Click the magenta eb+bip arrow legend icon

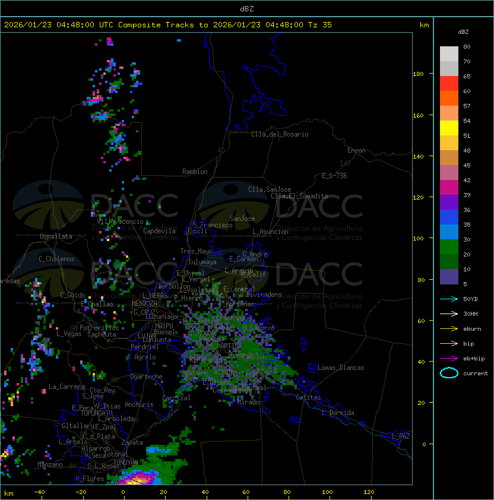coord(449,359)
